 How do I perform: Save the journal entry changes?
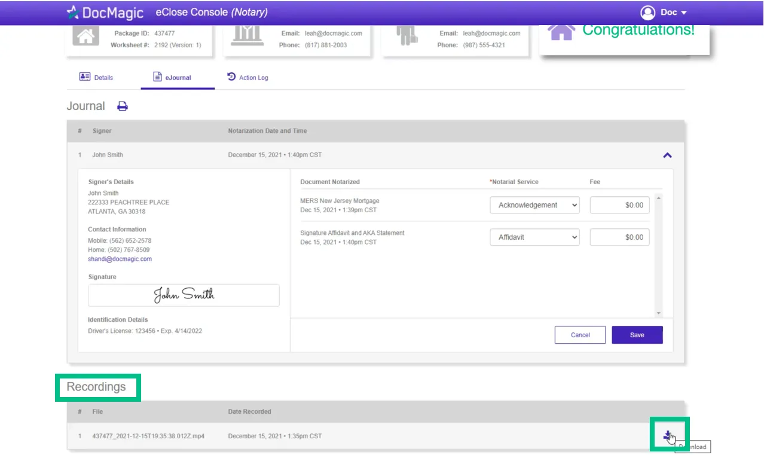coord(637,335)
